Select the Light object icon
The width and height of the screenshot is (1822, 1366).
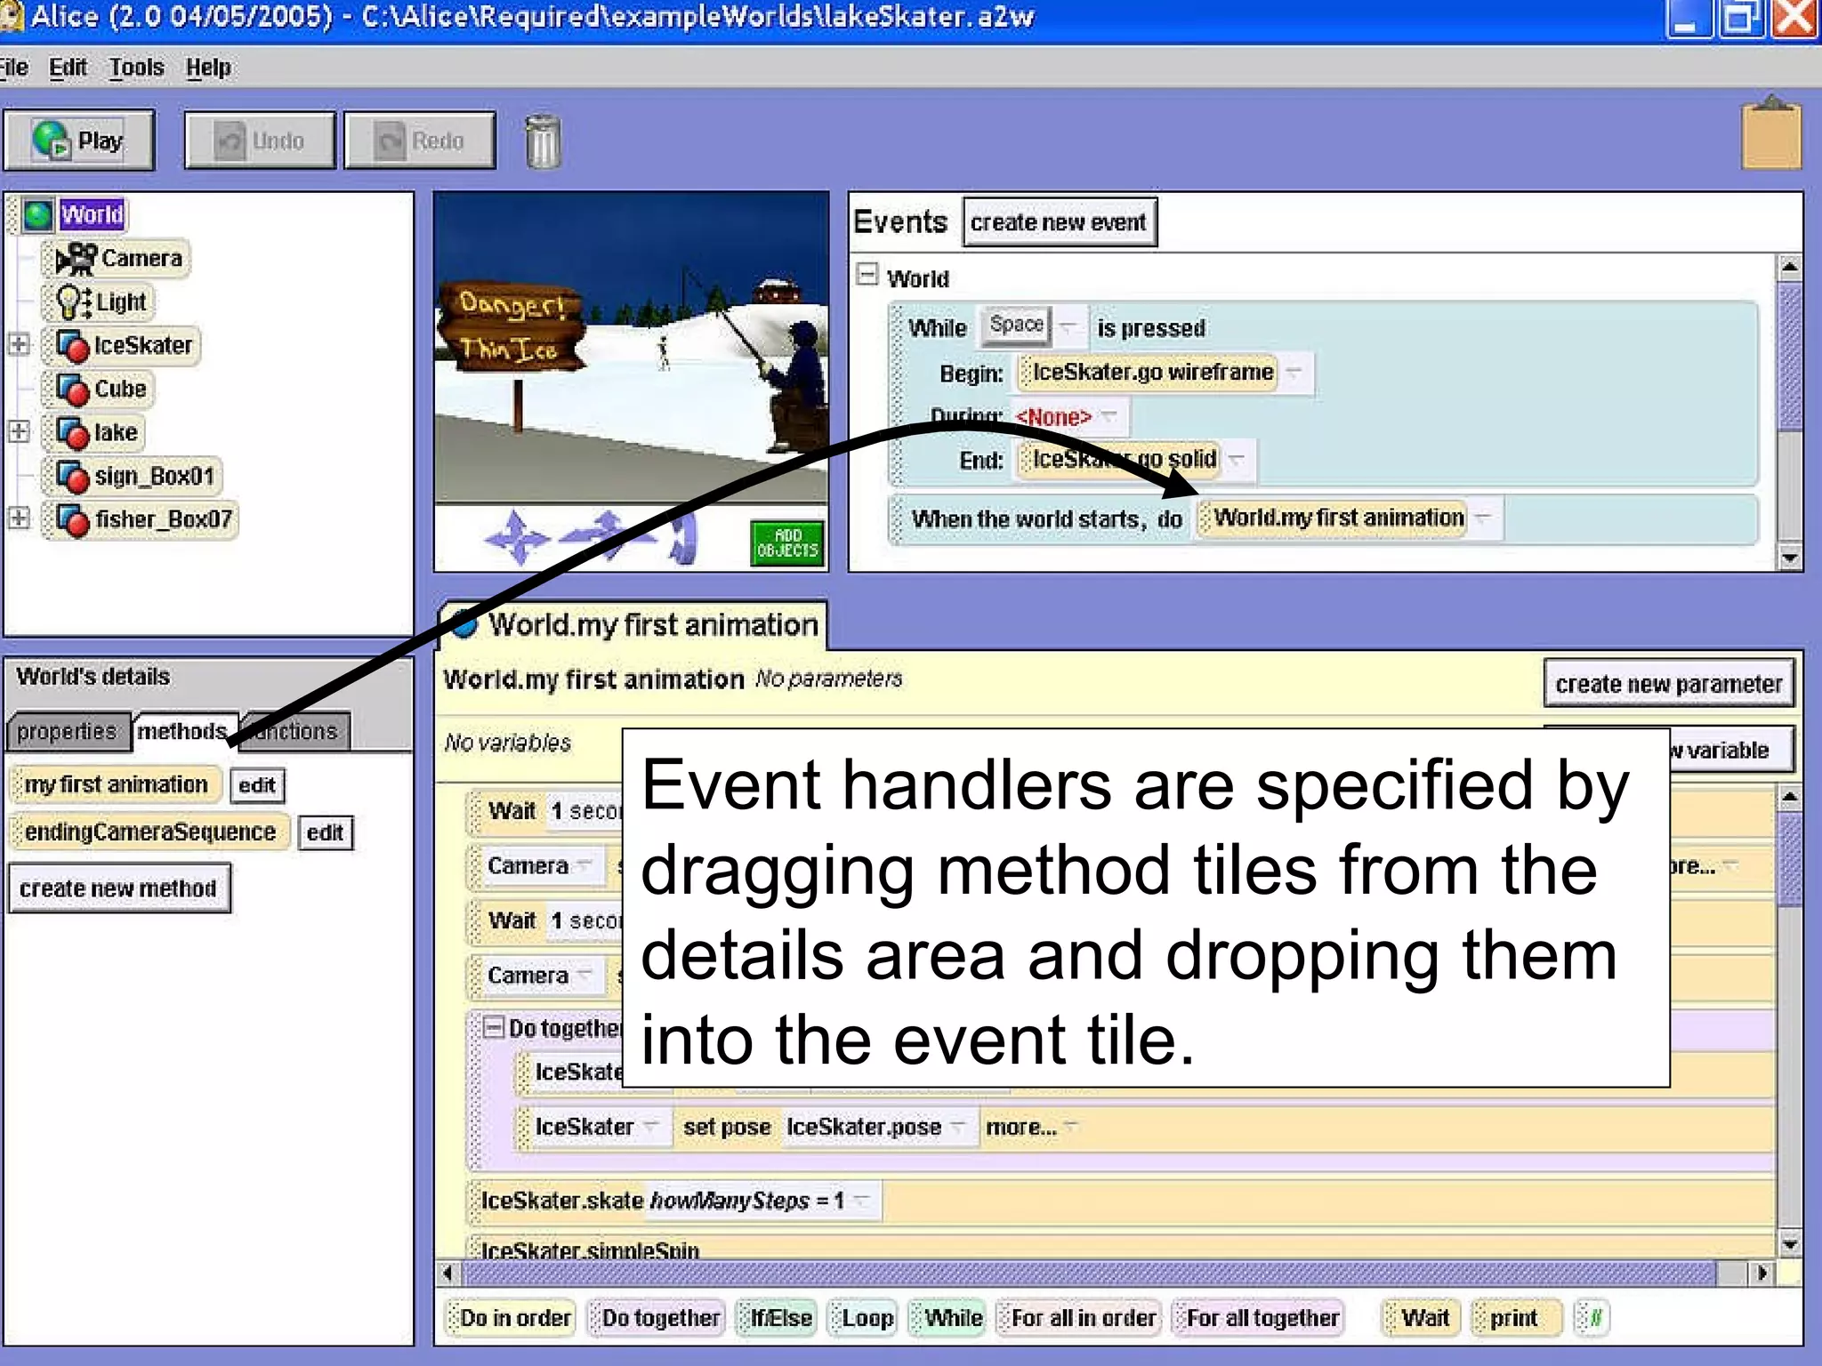pos(73,302)
